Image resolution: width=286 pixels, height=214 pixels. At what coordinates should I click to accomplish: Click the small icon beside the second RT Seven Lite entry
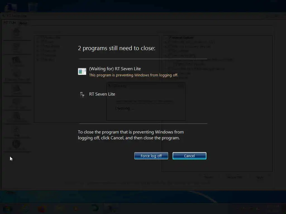[x=82, y=95]
